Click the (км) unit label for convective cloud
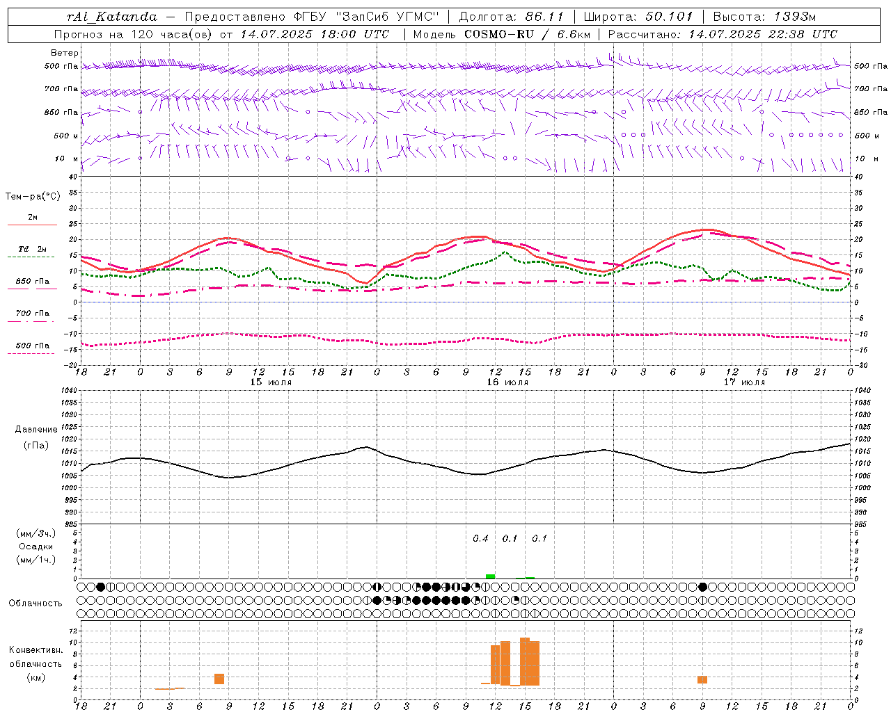 click(36, 677)
